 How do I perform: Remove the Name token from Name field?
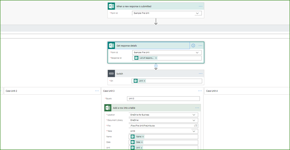(143, 137)
